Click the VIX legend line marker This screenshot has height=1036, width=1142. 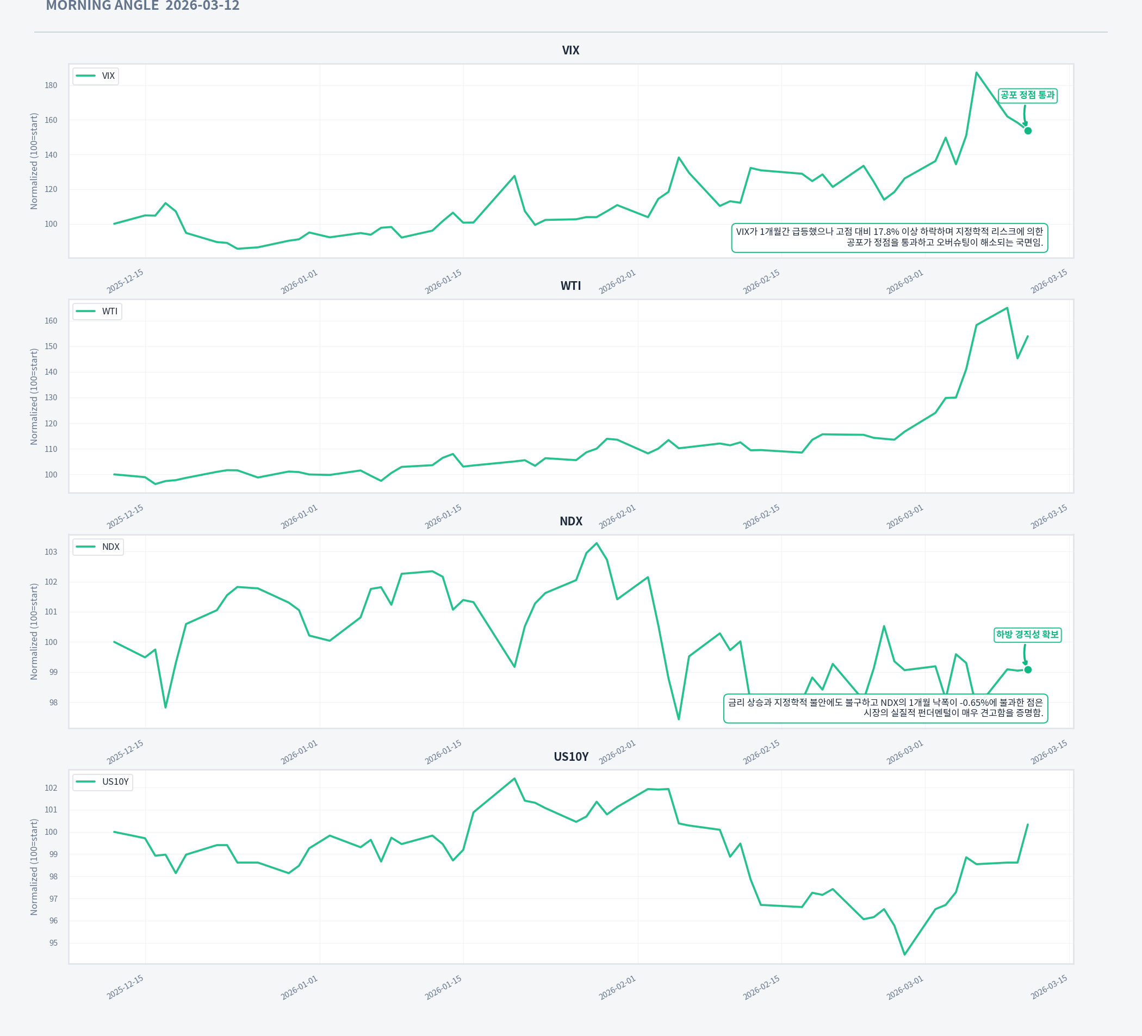click(85, 76)
